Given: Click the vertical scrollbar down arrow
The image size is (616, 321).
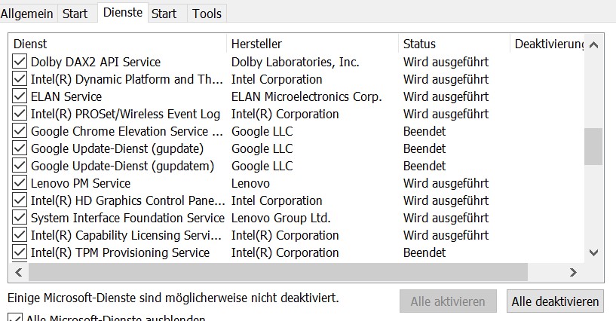Looking at the screenshot, I should pos(593,252).
